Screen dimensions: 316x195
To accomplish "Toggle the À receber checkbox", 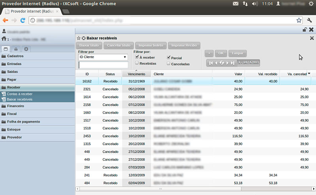I will click(x=137, y=56).
